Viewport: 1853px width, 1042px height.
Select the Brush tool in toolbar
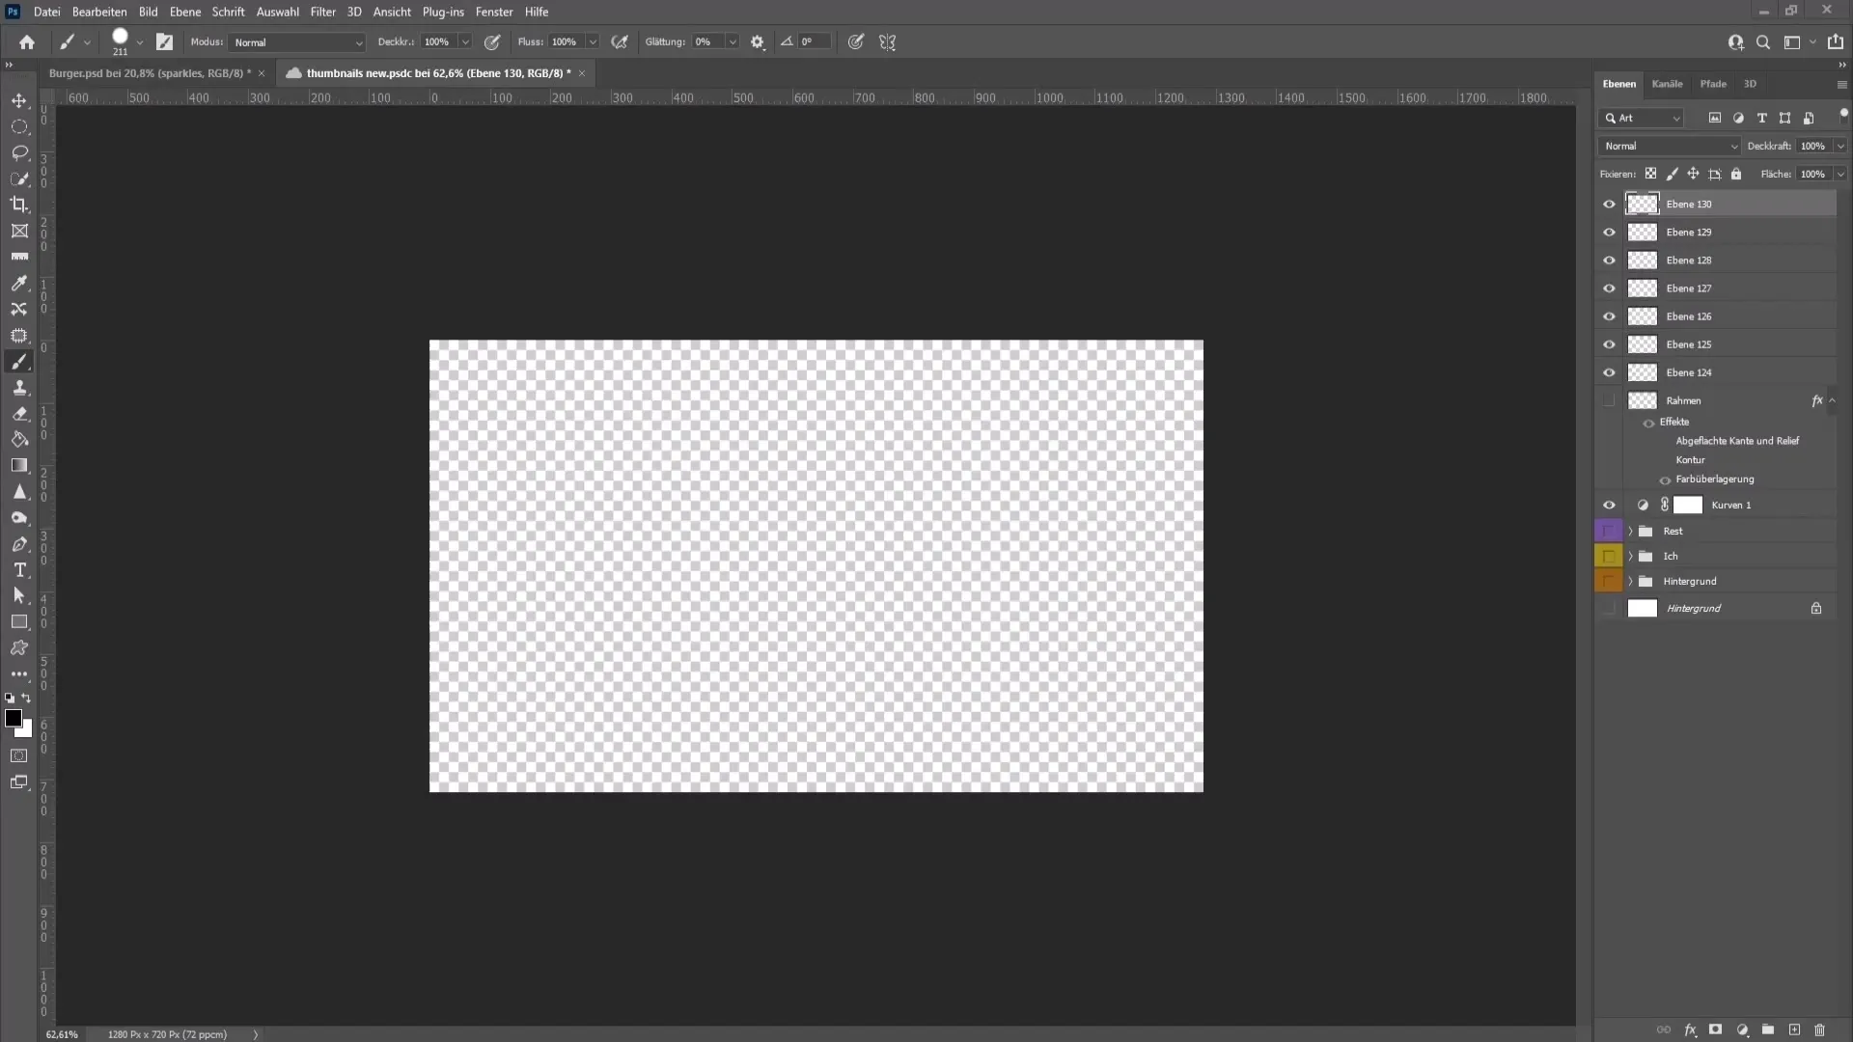click(x=17, y=360)
